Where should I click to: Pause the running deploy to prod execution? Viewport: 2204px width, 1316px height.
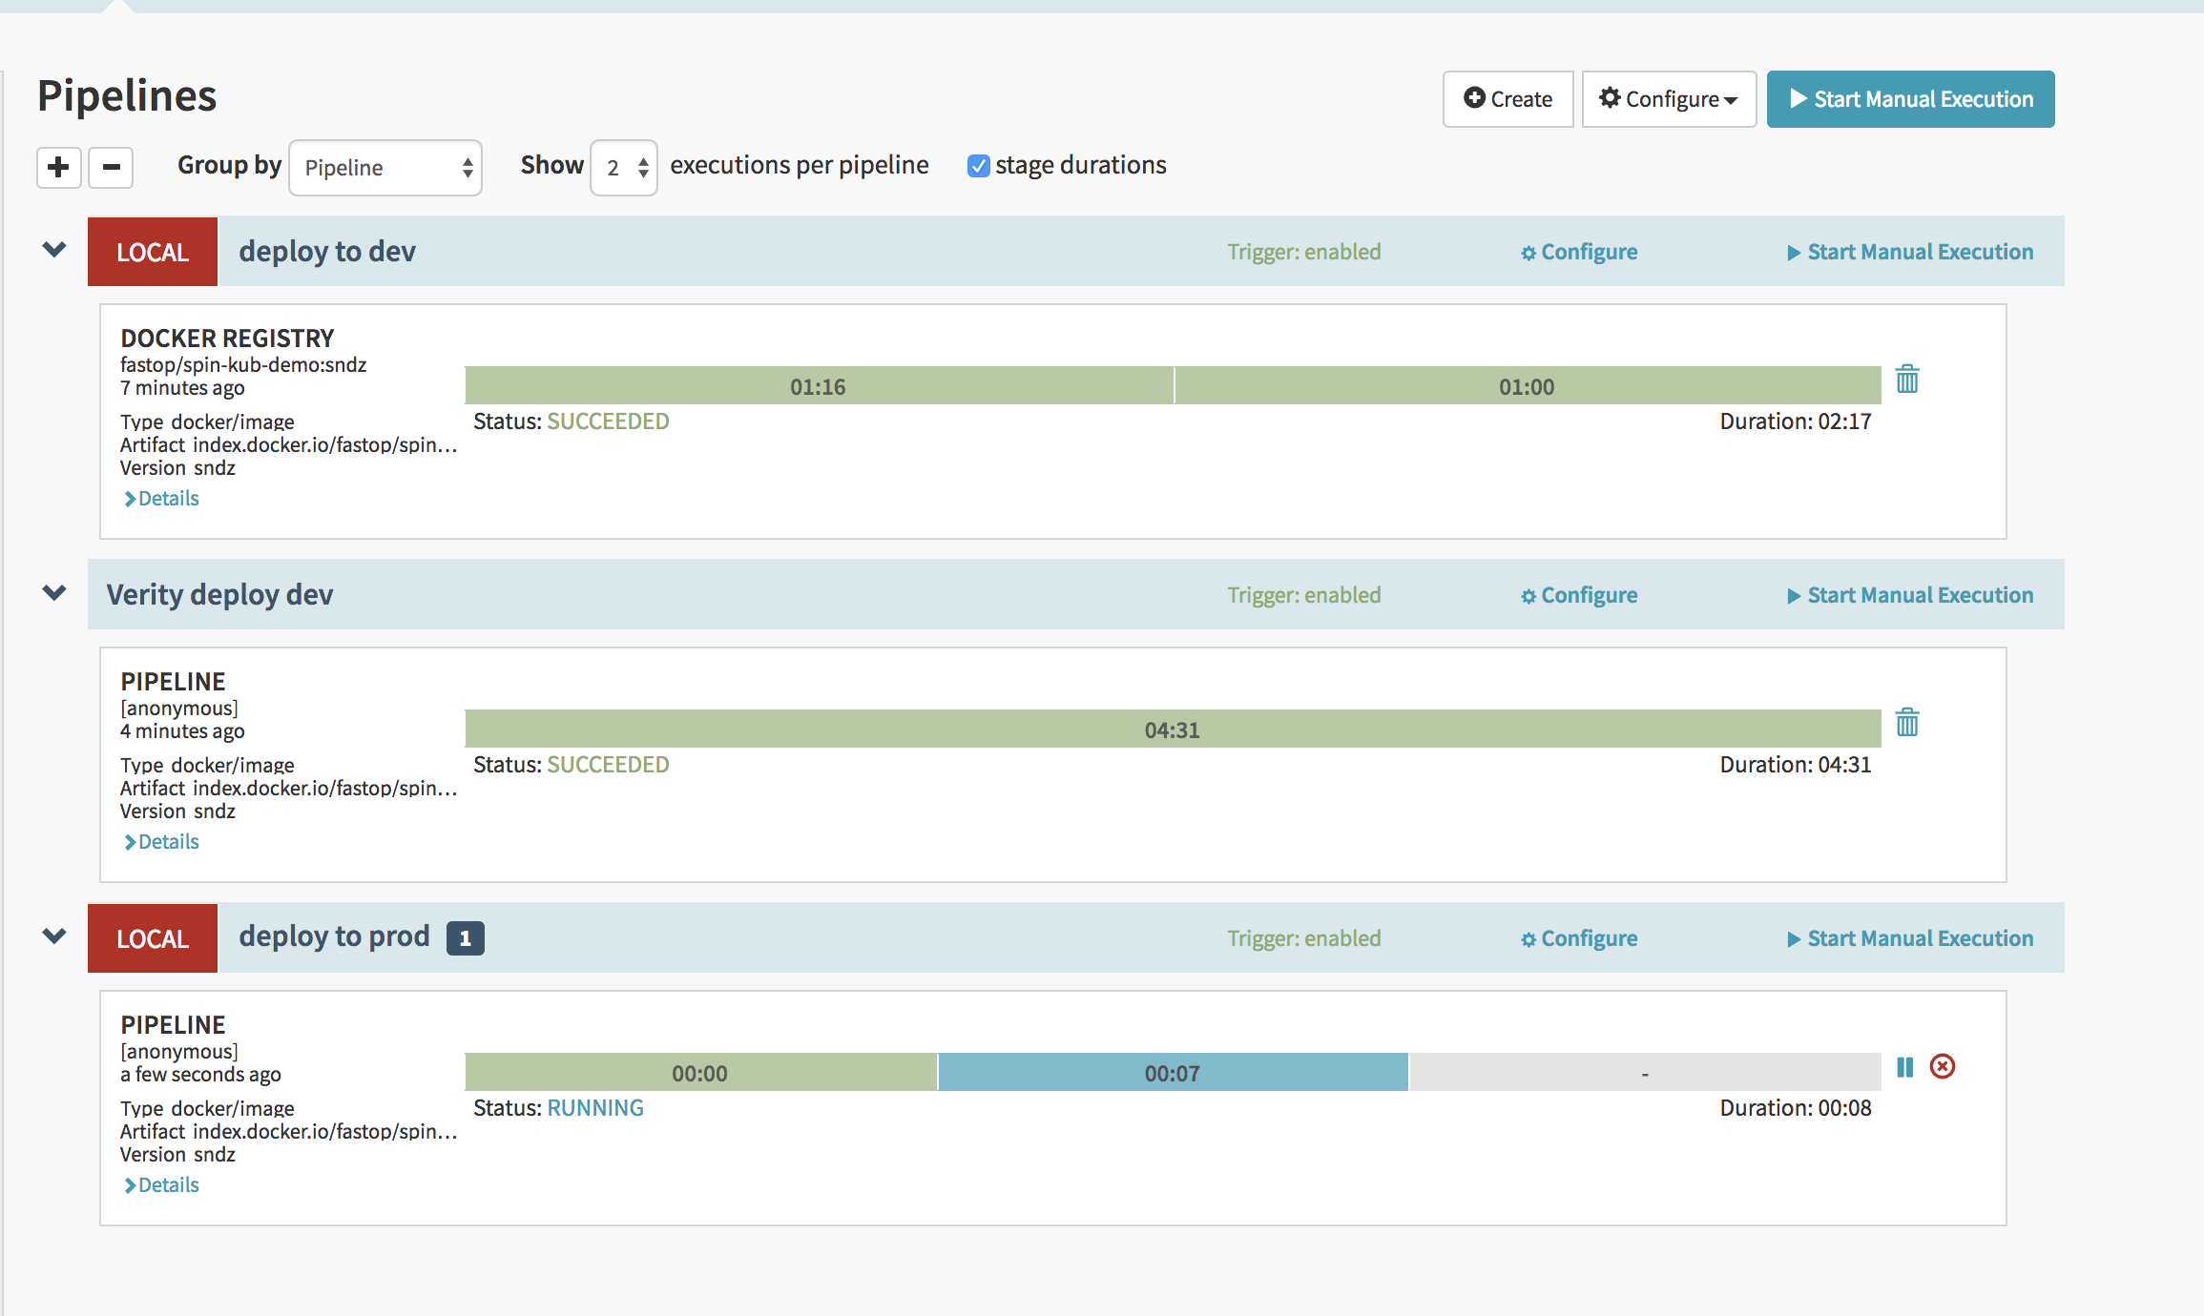[1904, 1067]
